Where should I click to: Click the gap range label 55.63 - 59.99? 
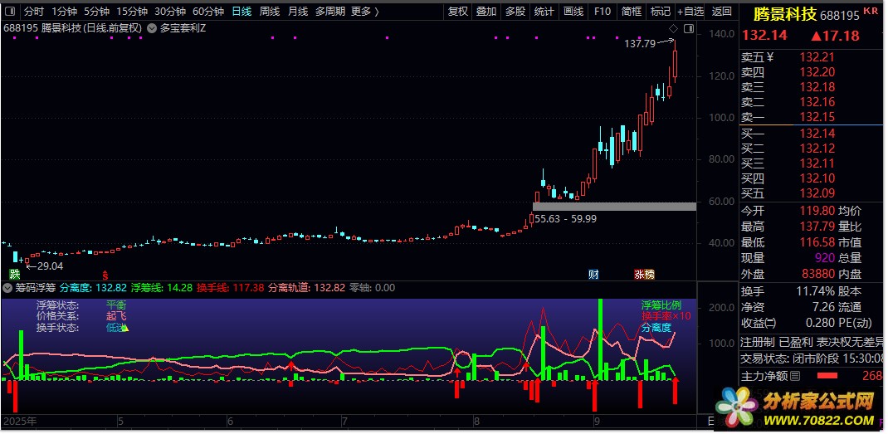click(x=565, y=218)
